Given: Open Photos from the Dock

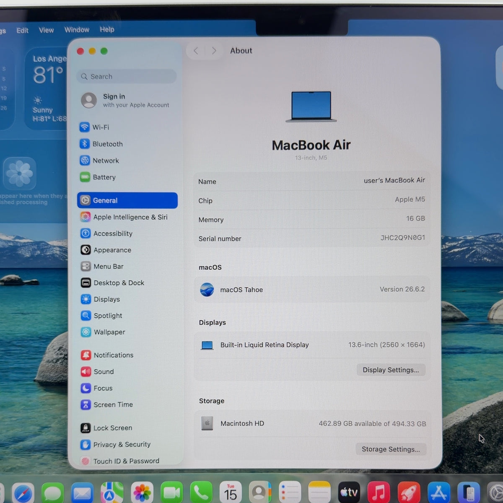Looking at the screenshot, I should (x=142, y=493).
